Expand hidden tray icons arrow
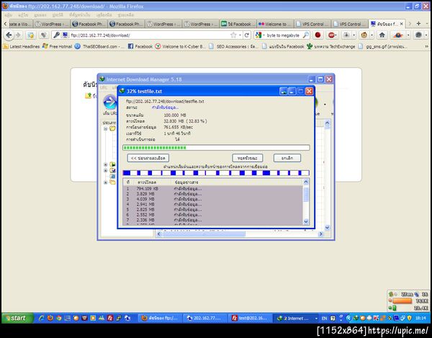The image size is (432, 338). 348,319
